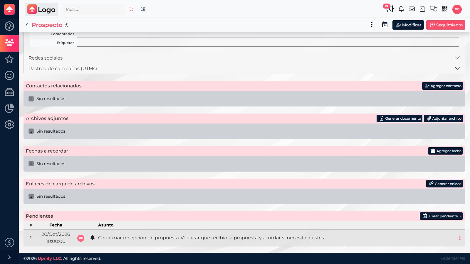Open the notifications bell icon
This screenshot has height=264, width=470.
pos(401,9)
